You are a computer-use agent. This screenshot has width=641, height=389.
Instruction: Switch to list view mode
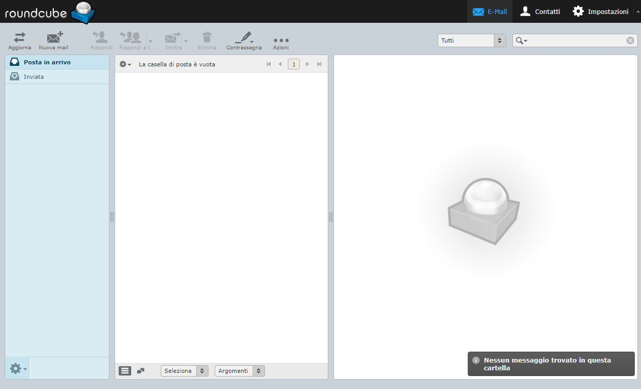[125, 371]
